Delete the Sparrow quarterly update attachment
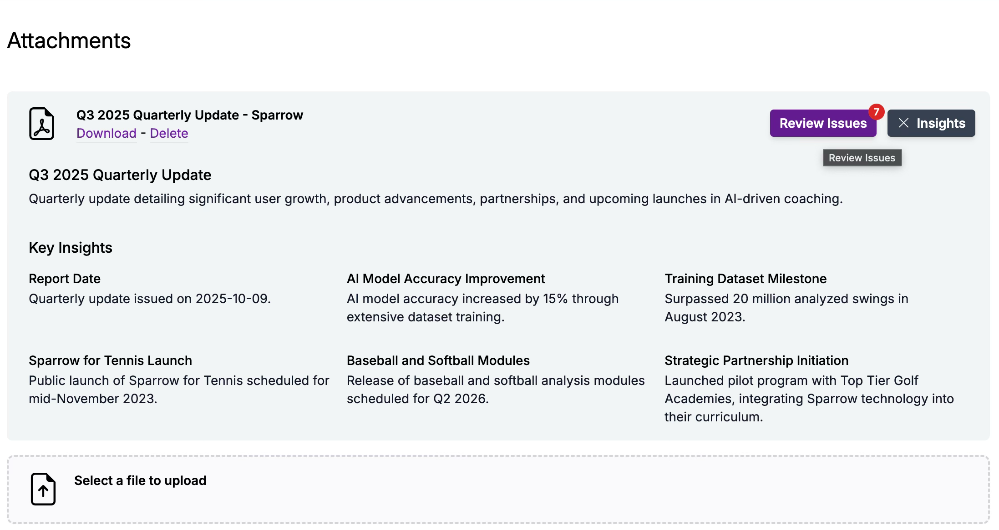Screen dimensions: 999x530 (168, 133)
